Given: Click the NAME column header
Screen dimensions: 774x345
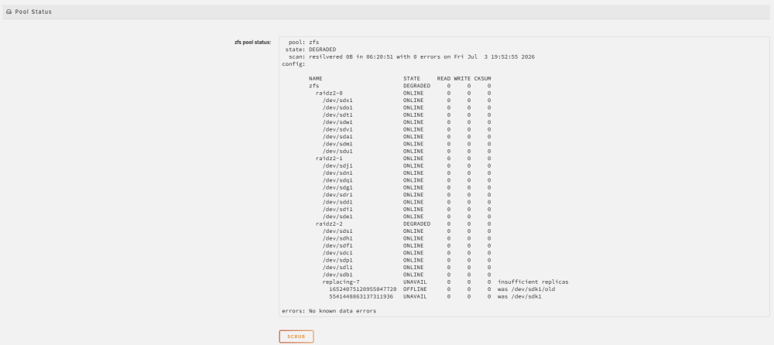Looking at the screenshot, I should (316, 78).
